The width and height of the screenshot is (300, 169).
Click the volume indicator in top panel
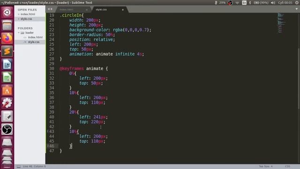(x=273, y=3)
